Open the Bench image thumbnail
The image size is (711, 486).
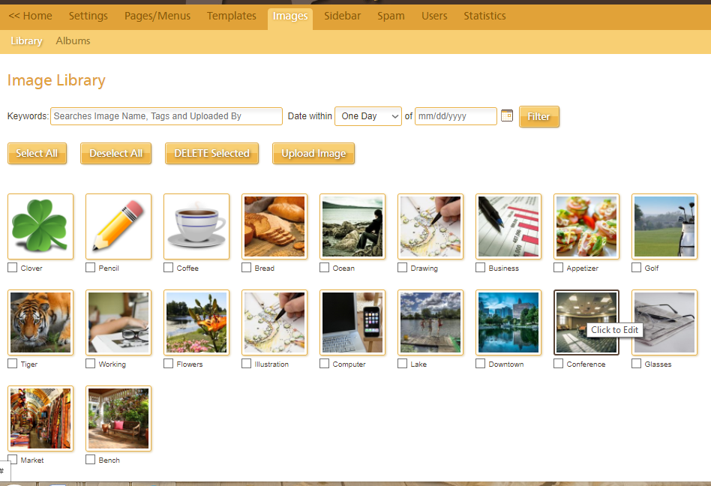[118, 419]
